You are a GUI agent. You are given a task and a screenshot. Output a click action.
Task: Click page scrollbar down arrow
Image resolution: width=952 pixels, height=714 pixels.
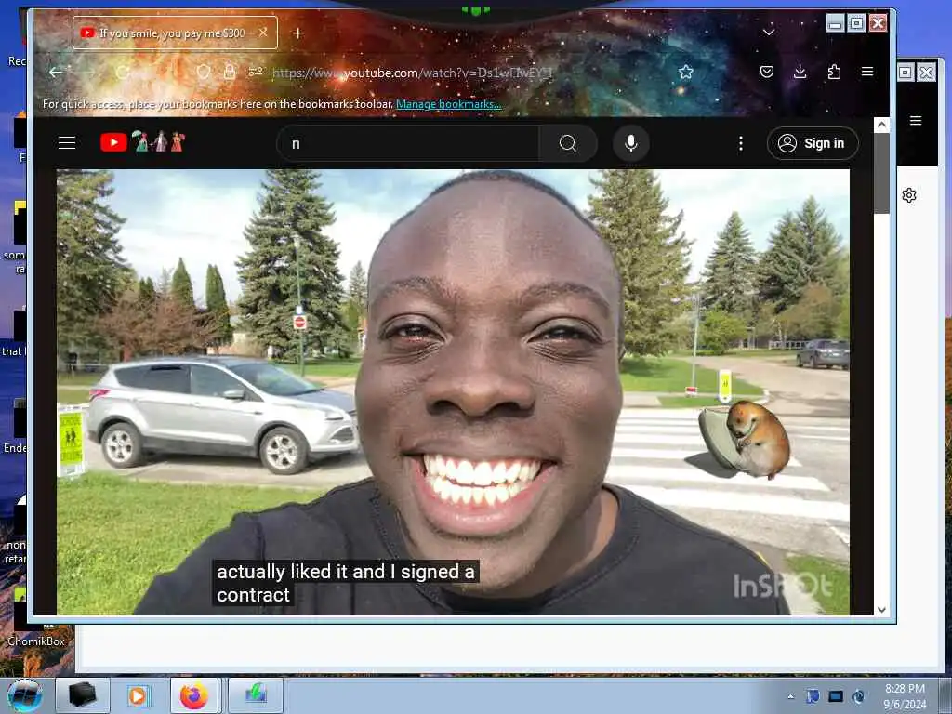pos(881,609)
